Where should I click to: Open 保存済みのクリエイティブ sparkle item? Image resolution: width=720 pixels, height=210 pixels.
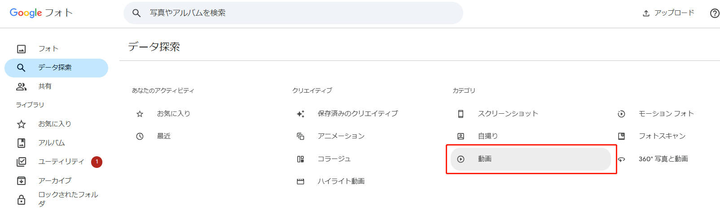pos(357,114)
